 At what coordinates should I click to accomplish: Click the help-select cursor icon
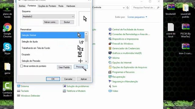pos(81,42)
